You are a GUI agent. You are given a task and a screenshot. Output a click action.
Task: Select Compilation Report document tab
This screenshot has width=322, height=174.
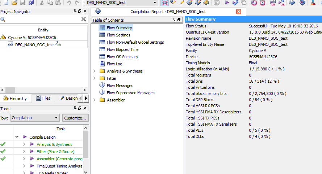(168, 12)
